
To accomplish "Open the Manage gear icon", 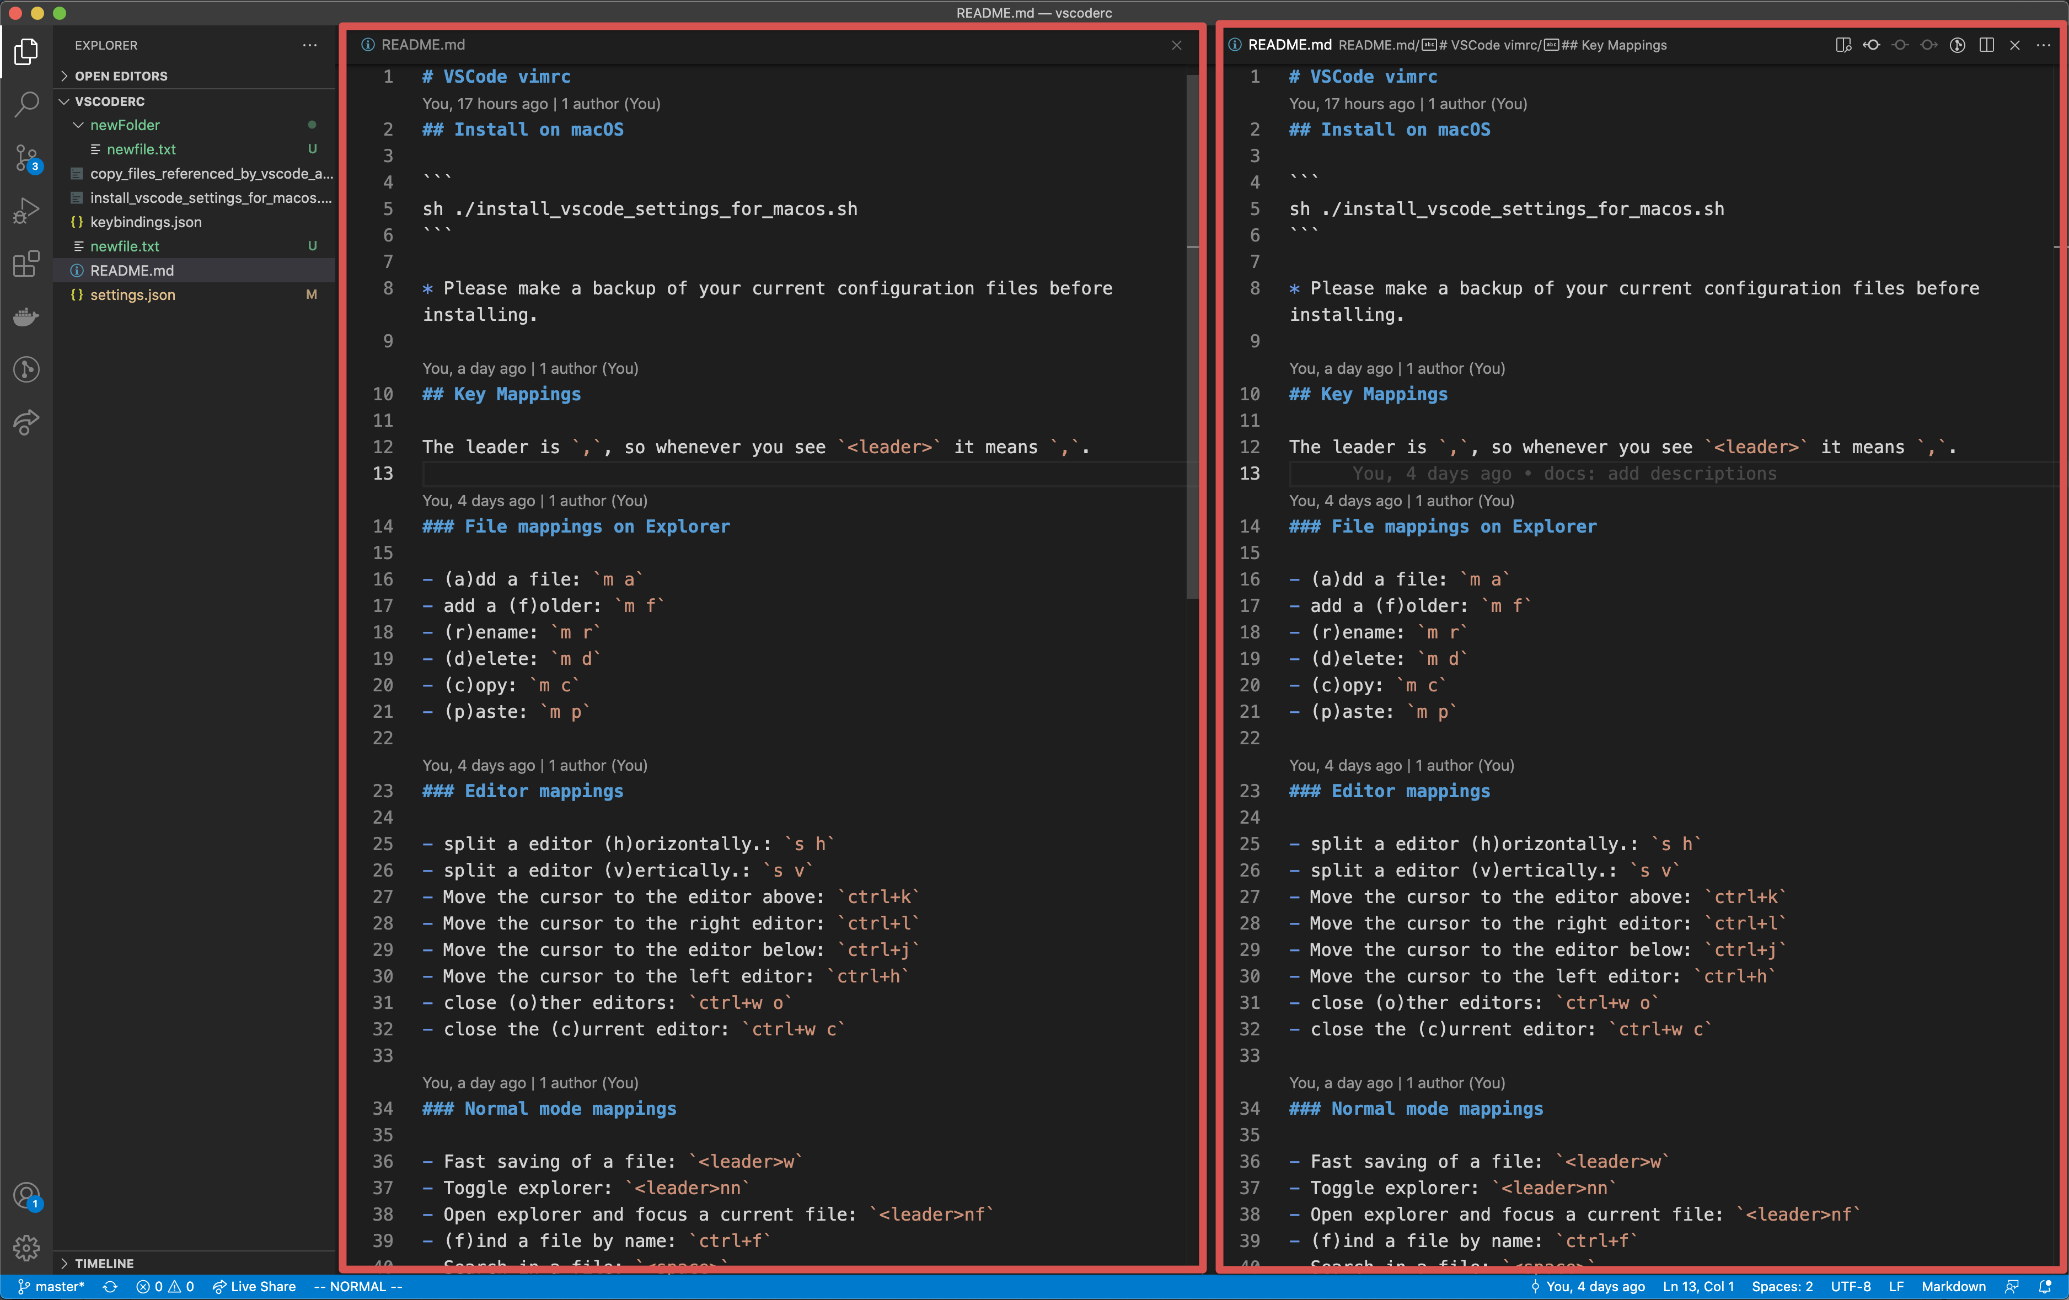I will 26,1247.
